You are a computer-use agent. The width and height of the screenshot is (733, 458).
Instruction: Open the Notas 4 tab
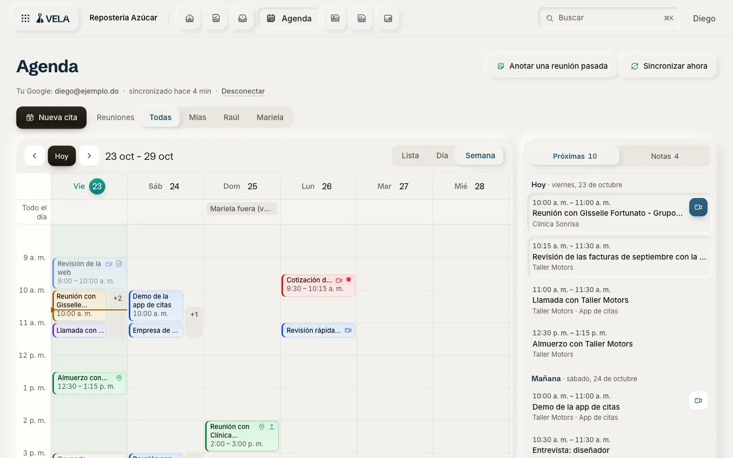pyautogui.click(x=665, y=156)
